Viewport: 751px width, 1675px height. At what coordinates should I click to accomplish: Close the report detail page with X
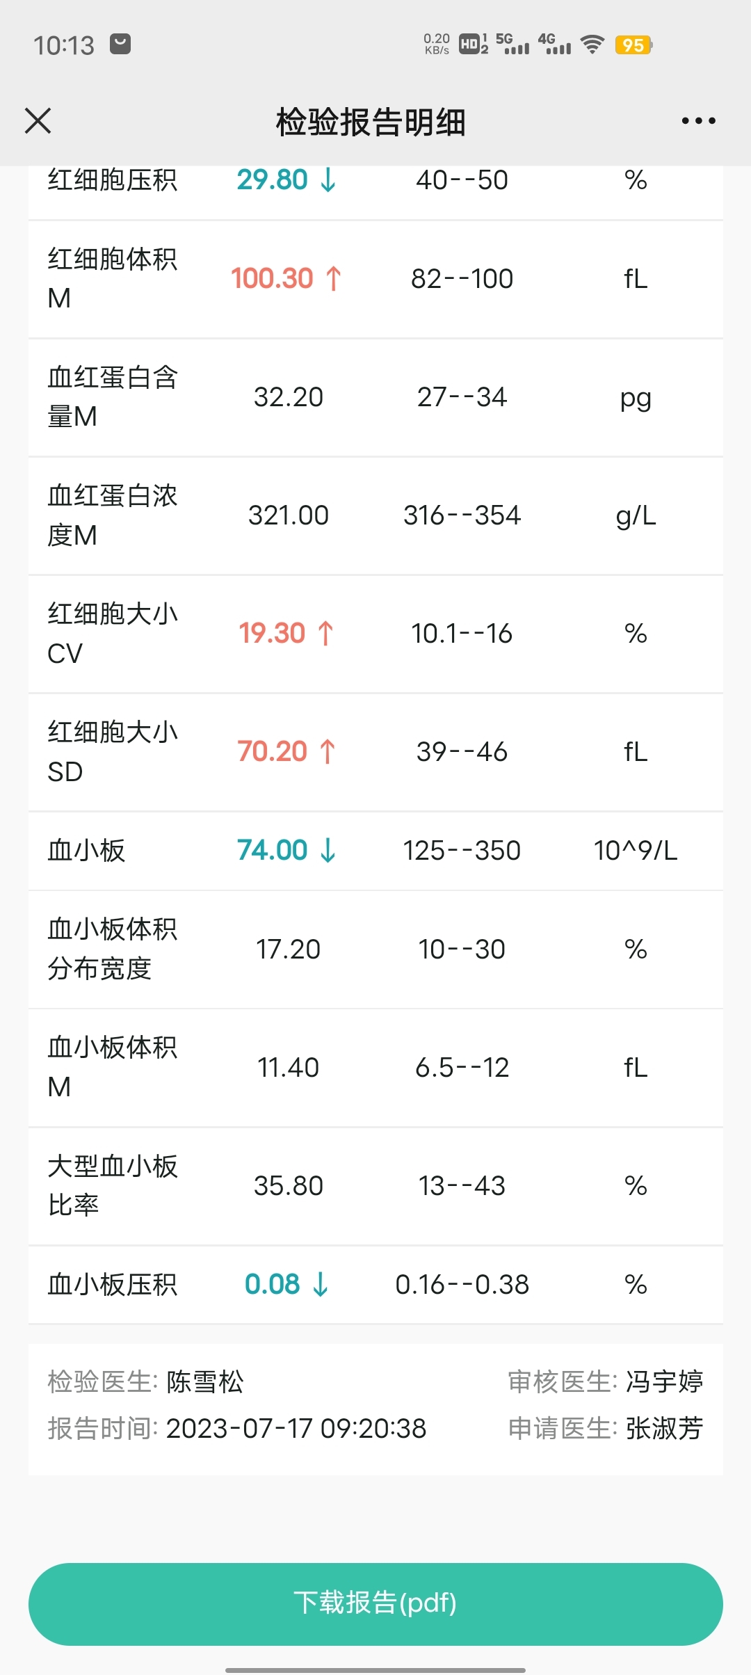(38, 120)
